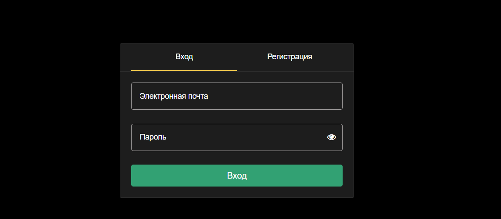Image resolution: width=501 pixels, height=219 pixels.
Task: Click the Пароль placeholder text
Action: point(153,137)
